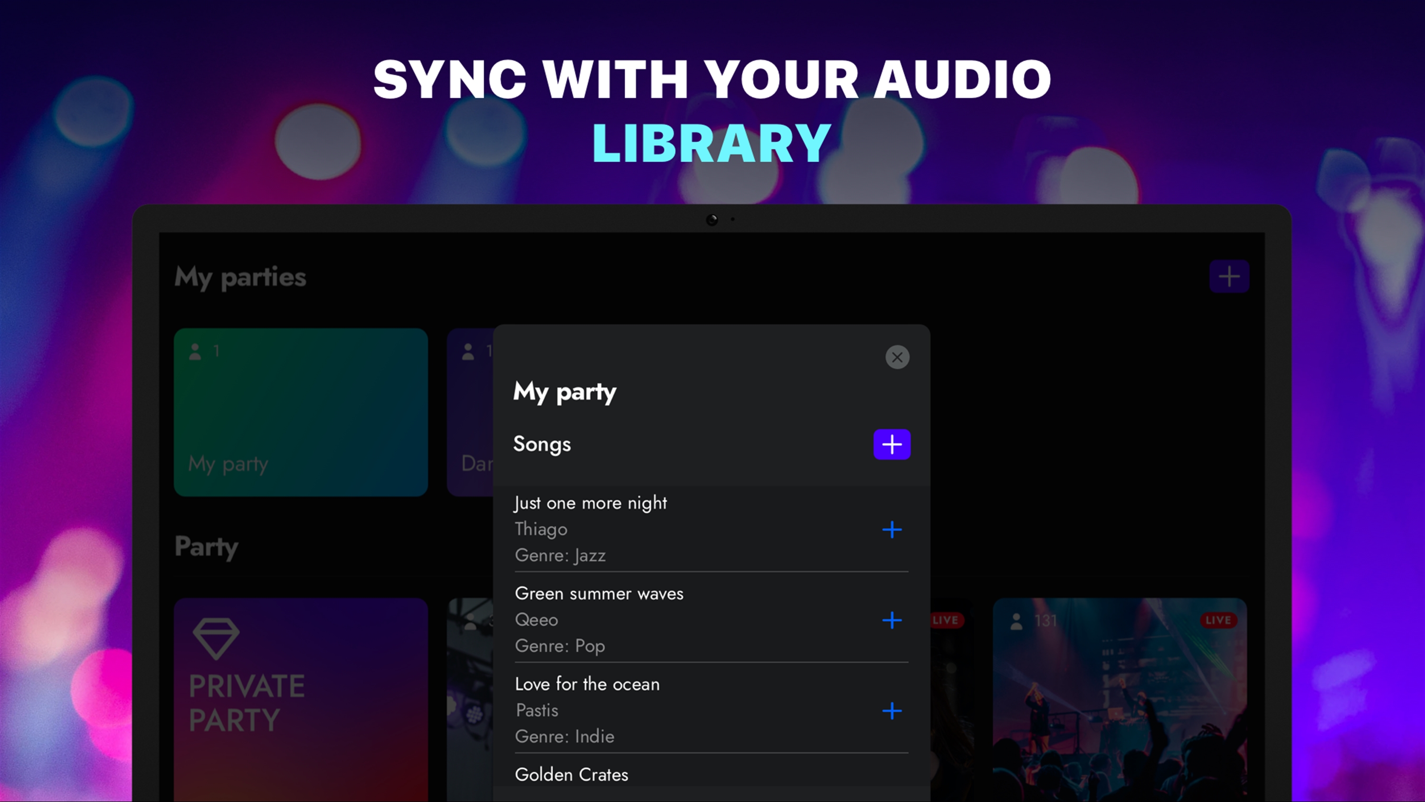Close the My party dialog
The image size is (1425, 802).
(x=897, y=357)
